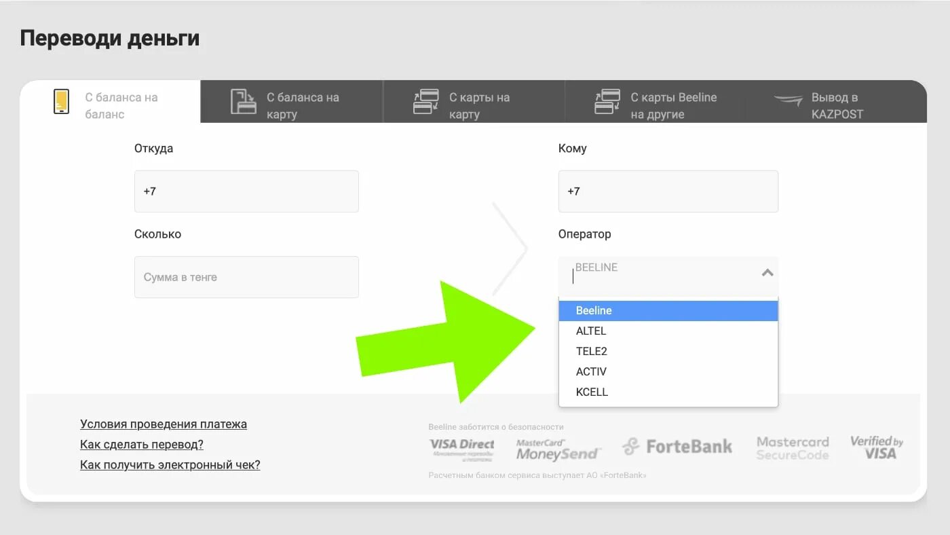Choose TELE2 from operator list

(x=668, y=352)
